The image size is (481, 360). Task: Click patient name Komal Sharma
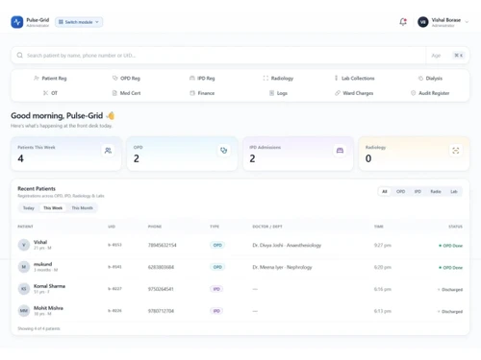(49, 286)
